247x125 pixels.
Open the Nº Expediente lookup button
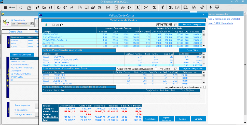tap(32, 24)
